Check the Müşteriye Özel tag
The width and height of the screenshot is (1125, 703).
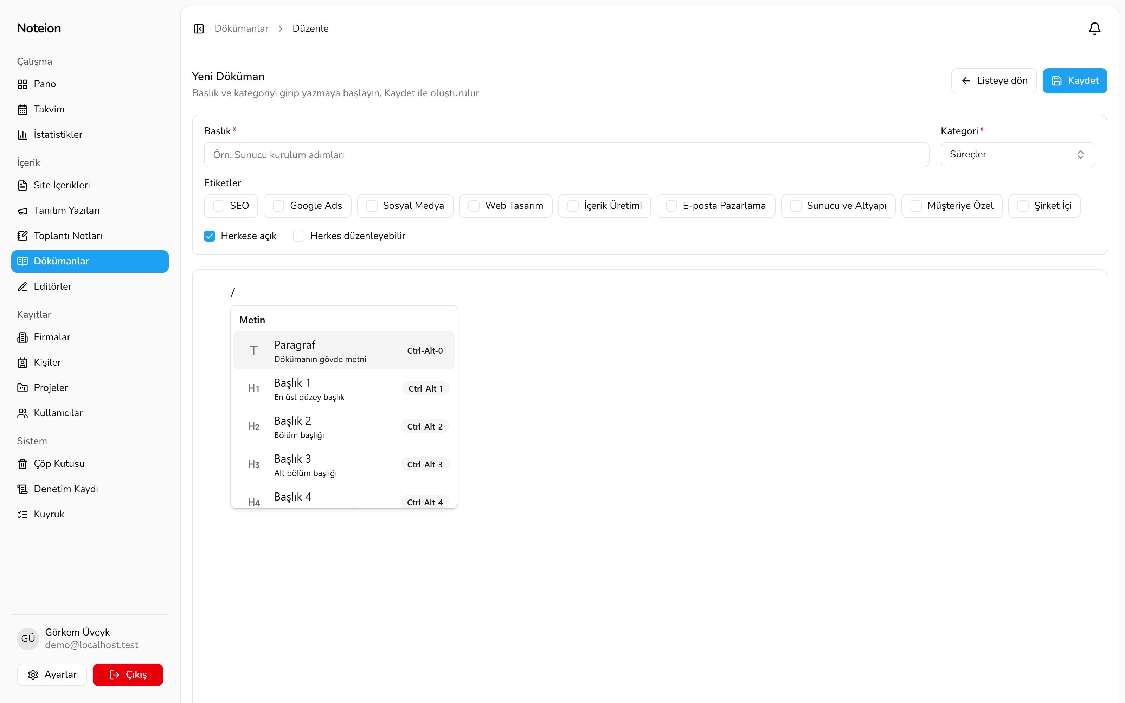point(916,206)
